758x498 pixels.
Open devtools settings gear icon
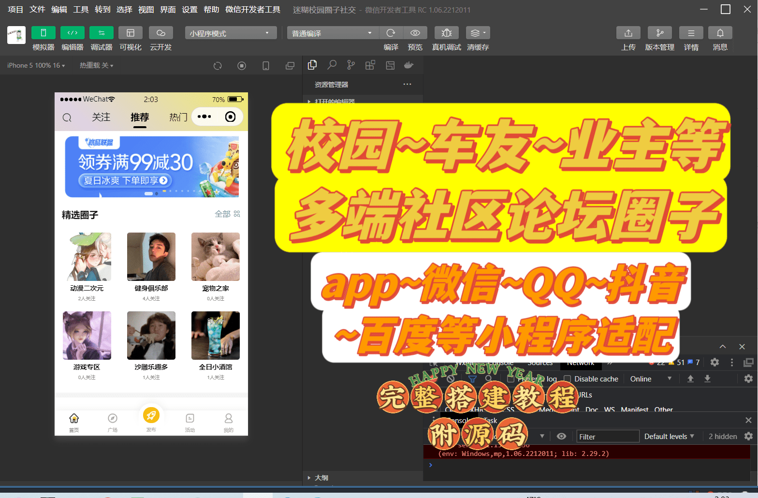click(714, 362)
